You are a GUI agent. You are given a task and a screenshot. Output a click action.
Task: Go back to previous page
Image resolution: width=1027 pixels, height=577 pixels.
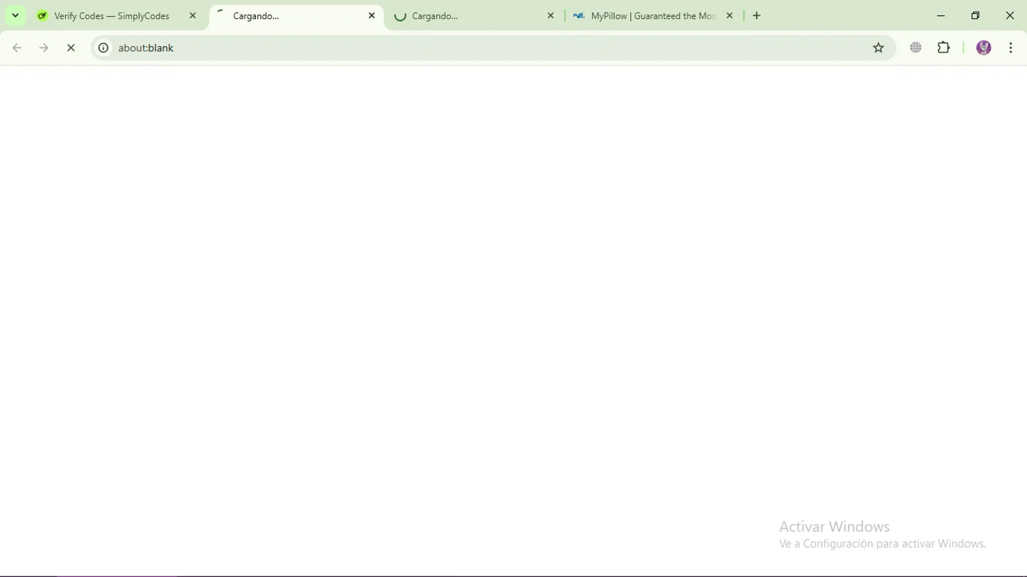point(17,48)
